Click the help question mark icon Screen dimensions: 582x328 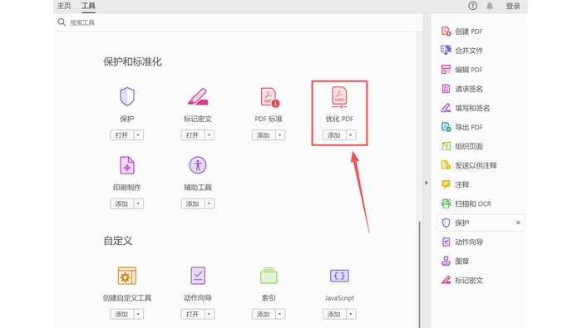472,6
